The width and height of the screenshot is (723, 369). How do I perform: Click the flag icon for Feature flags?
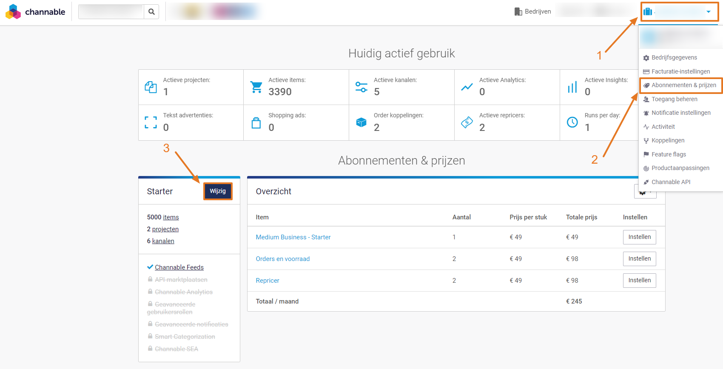646,154
